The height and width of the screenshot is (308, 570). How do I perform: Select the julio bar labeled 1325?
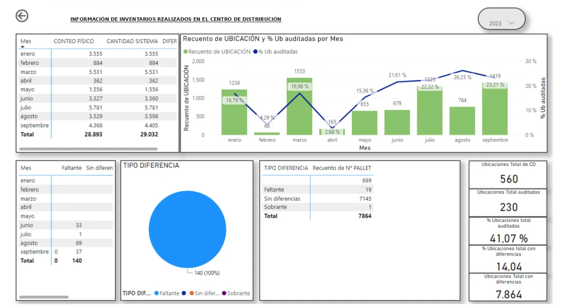(430, 111)
